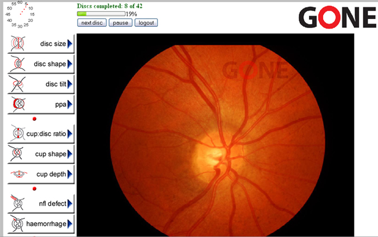
Task: Expand the ppa options arrow
Action: click(70, 105)
